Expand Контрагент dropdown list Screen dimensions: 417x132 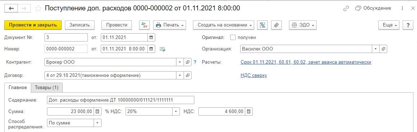[180, 62]
